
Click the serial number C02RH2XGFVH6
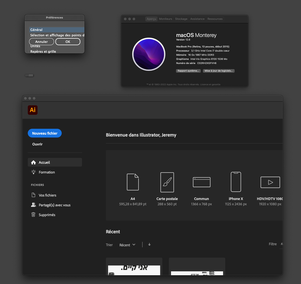(207, 63)
